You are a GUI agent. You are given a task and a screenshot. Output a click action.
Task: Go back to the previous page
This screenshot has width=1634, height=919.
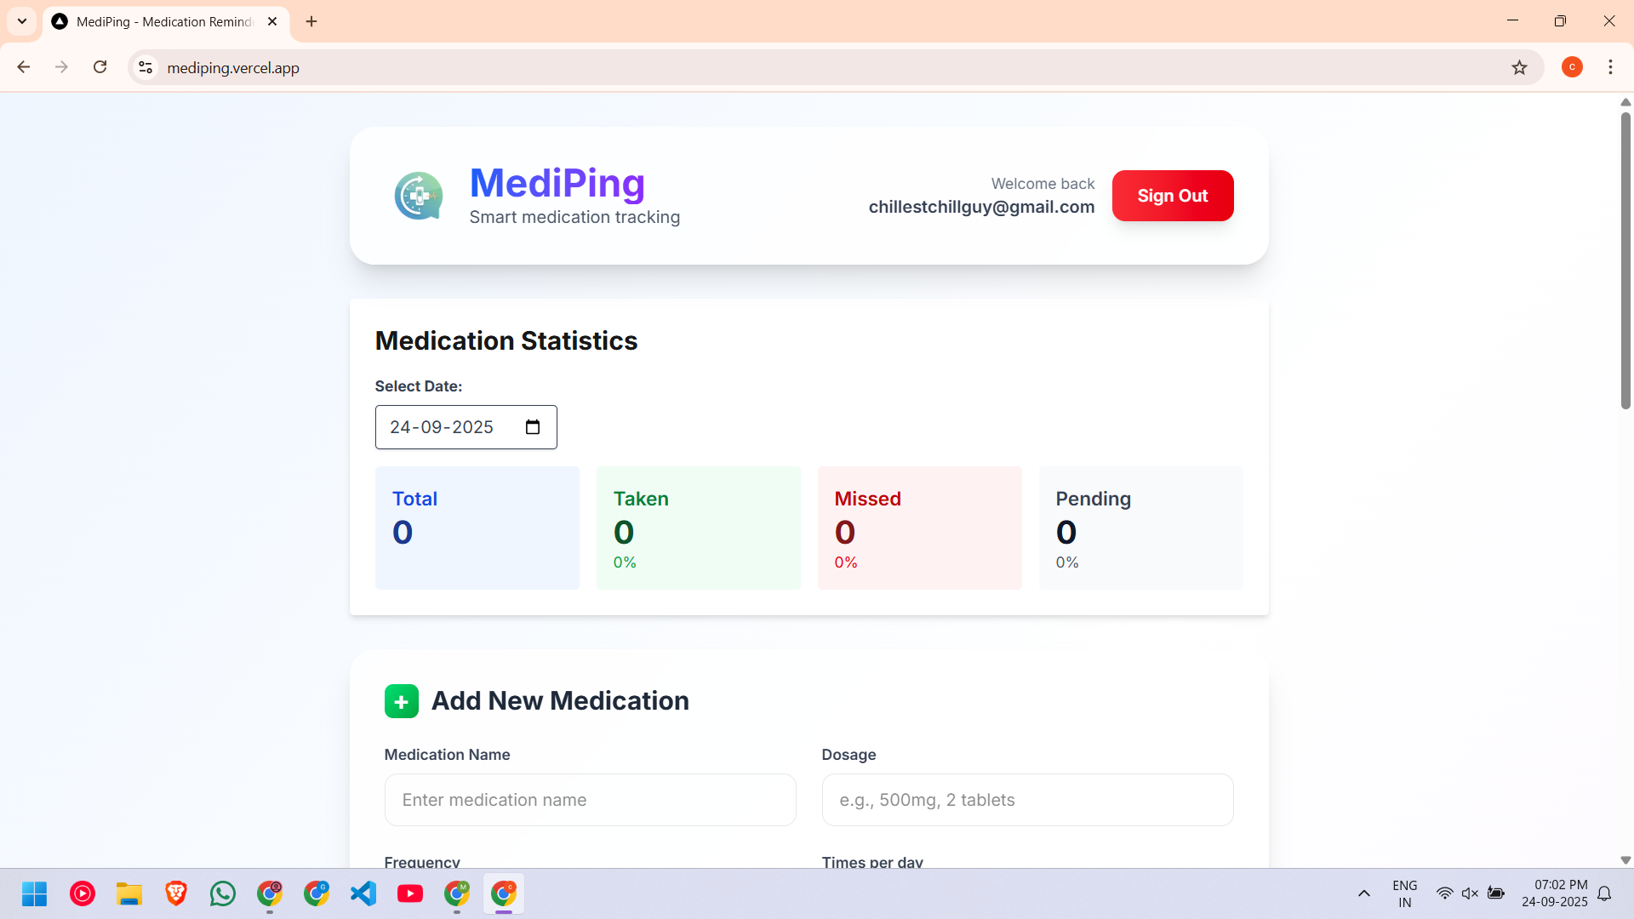pyautogui.click(x=24, y=67)
